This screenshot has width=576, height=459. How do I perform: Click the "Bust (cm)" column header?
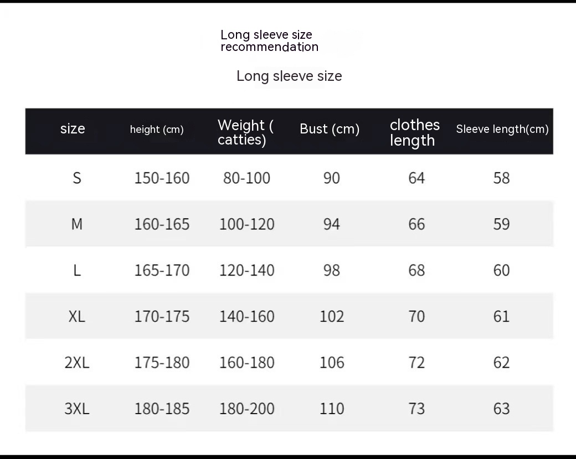[330, 129]
